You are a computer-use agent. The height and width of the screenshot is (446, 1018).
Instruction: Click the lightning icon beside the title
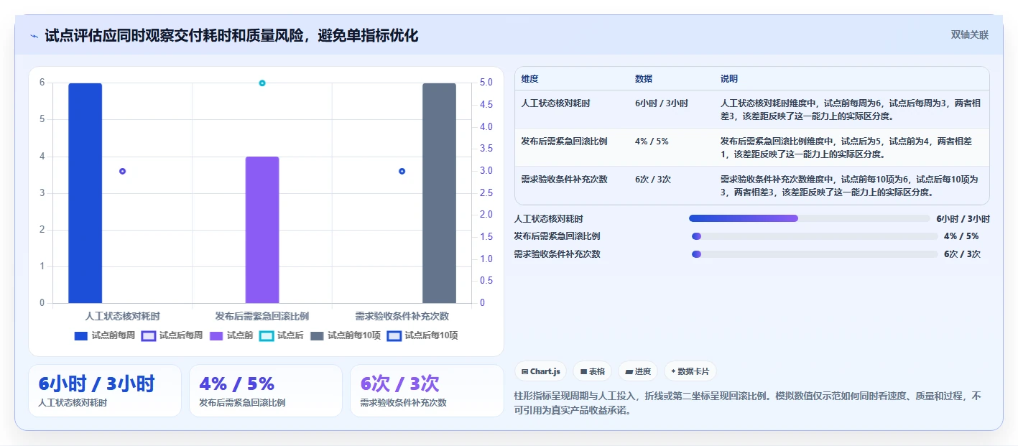(34, 36)
